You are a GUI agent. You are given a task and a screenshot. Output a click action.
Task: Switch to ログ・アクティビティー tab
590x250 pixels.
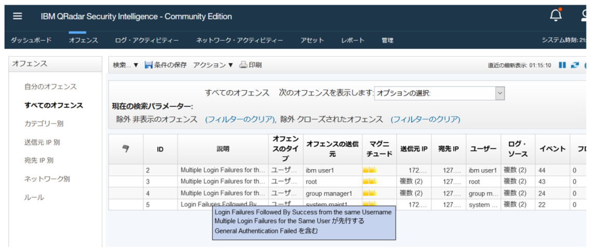click(147, 40)
